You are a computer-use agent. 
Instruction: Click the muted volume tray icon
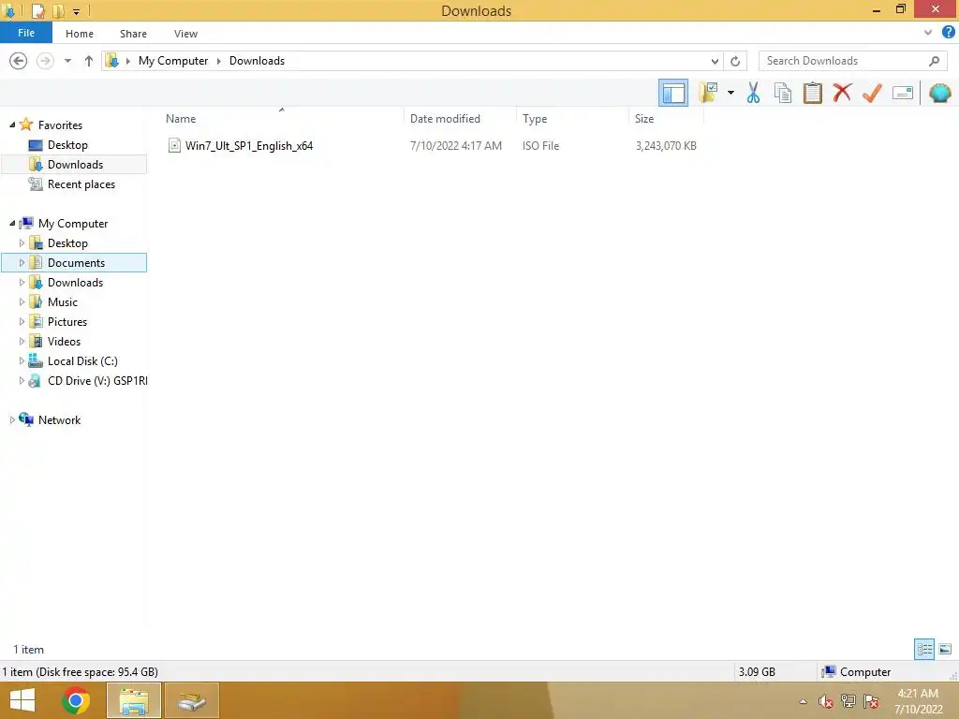(x=825, y=701)
